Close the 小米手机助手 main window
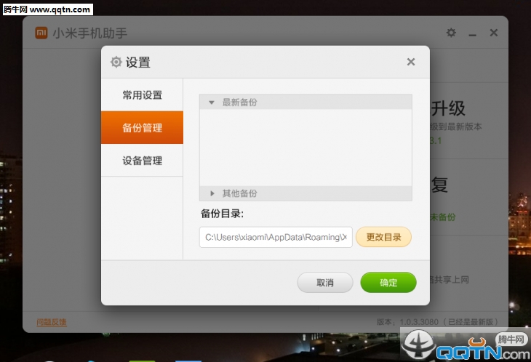This screenshot has height=362, width=531. point(494,33)
